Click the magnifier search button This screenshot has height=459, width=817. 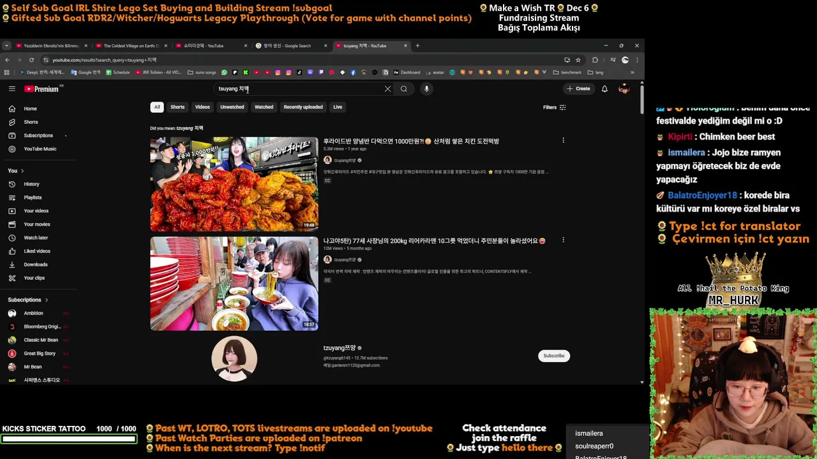[x=403, y=89]
